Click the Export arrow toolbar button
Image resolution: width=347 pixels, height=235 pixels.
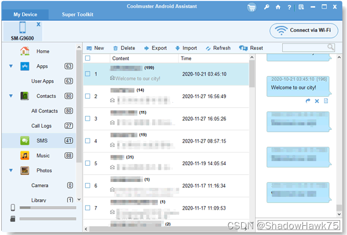156,48
